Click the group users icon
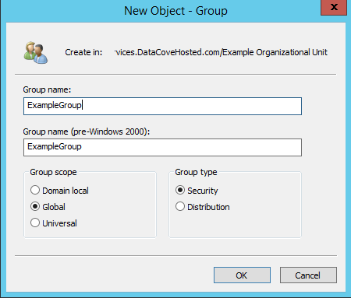351x298 pixels. point(36,53)
